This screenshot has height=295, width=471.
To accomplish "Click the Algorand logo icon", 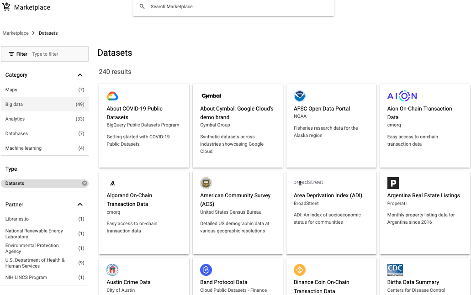I will (112, 183).
